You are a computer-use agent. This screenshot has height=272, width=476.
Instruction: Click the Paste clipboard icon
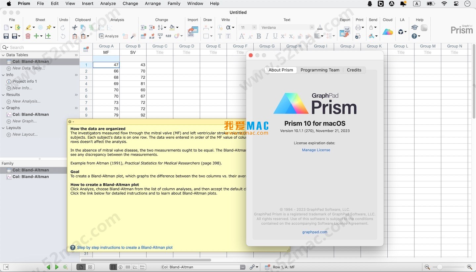pyautogui.click(x=75, y=36)
